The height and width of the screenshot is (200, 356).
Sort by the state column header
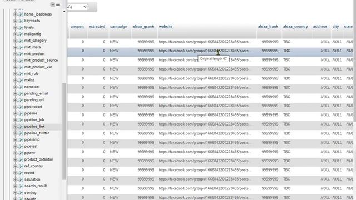pos(348,27)
